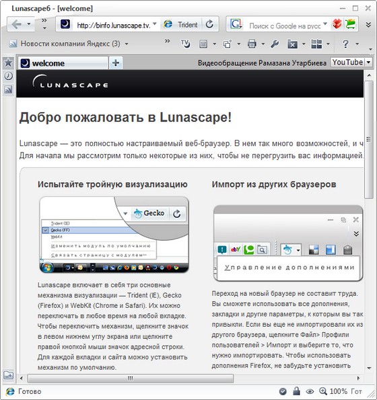Image resolution: width=377 pixels, height=400 pixels.
Task: Open the search box dropdown arrow
Action: pyautogui.click(x=325, y=24)
